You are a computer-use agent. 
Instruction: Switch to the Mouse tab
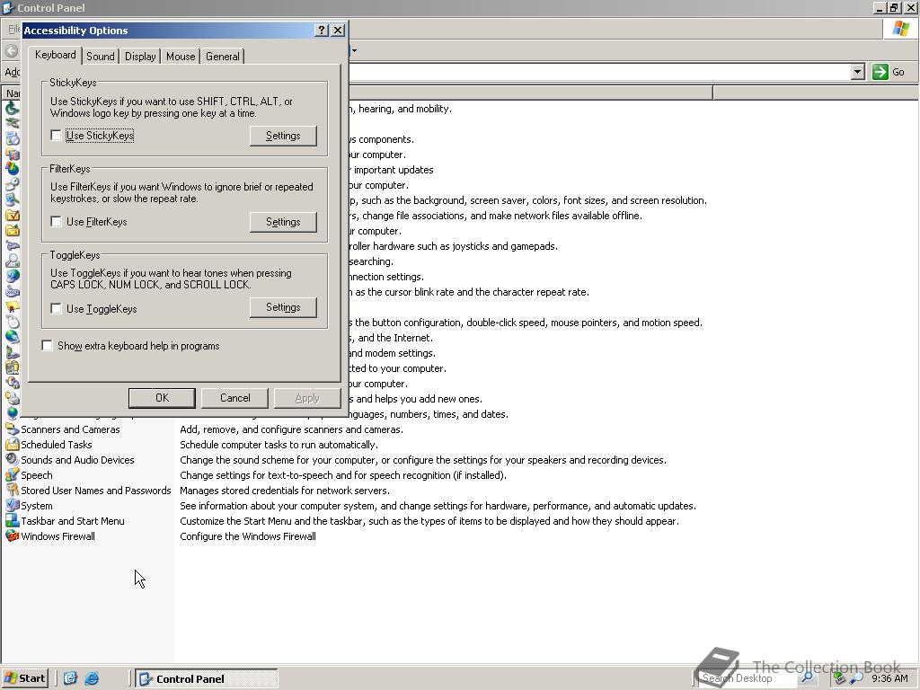(x=181, y=57)
